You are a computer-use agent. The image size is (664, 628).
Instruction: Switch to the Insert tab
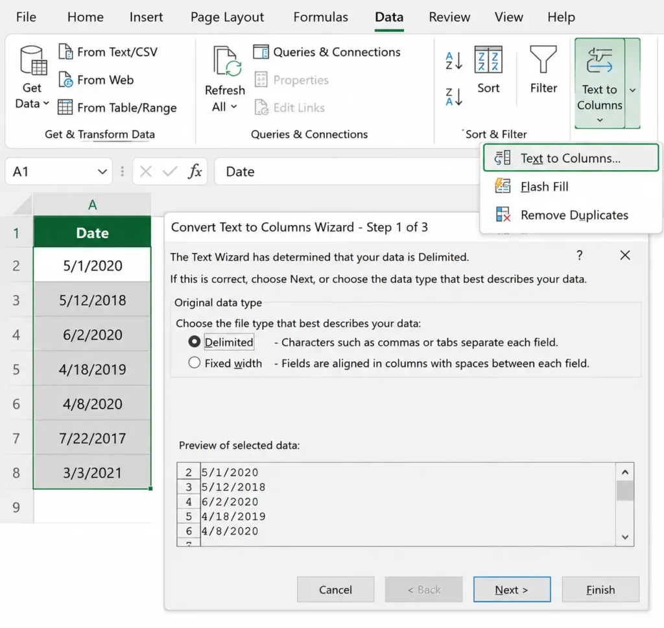[x=146, y=17]
